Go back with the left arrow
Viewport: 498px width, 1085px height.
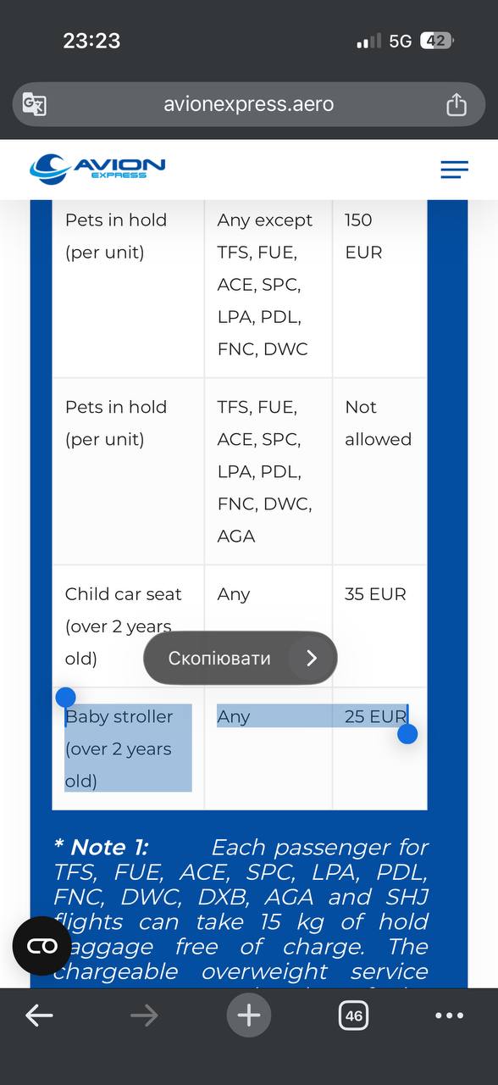click(39, 1015)
